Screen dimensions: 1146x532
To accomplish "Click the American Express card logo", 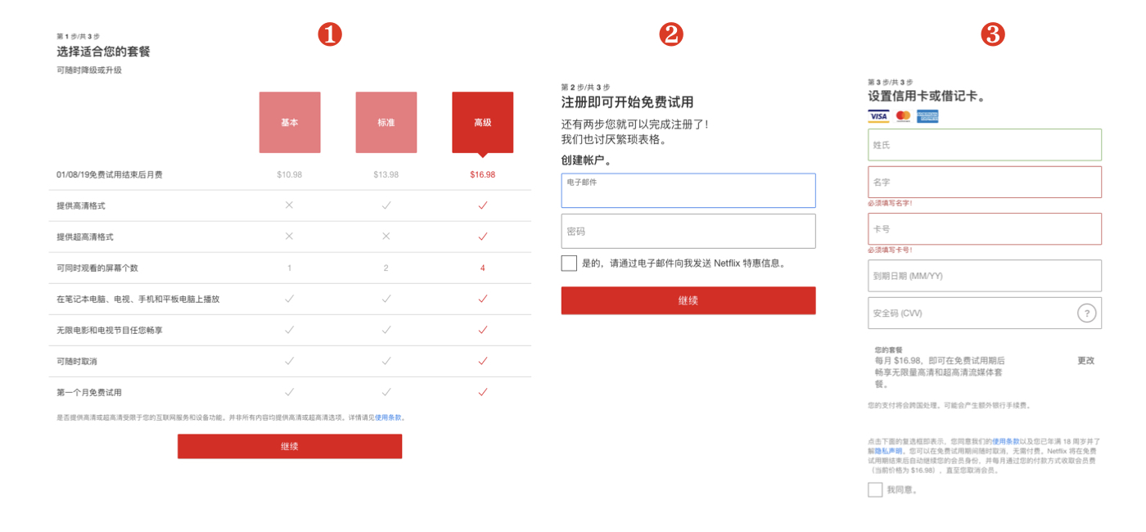I will (x=927, y=116).
